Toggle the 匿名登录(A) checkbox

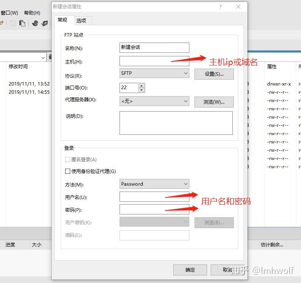point(67,159)
